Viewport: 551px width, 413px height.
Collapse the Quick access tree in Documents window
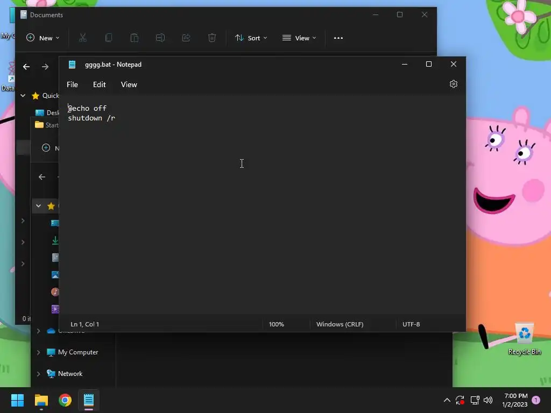tap(23, 96)
